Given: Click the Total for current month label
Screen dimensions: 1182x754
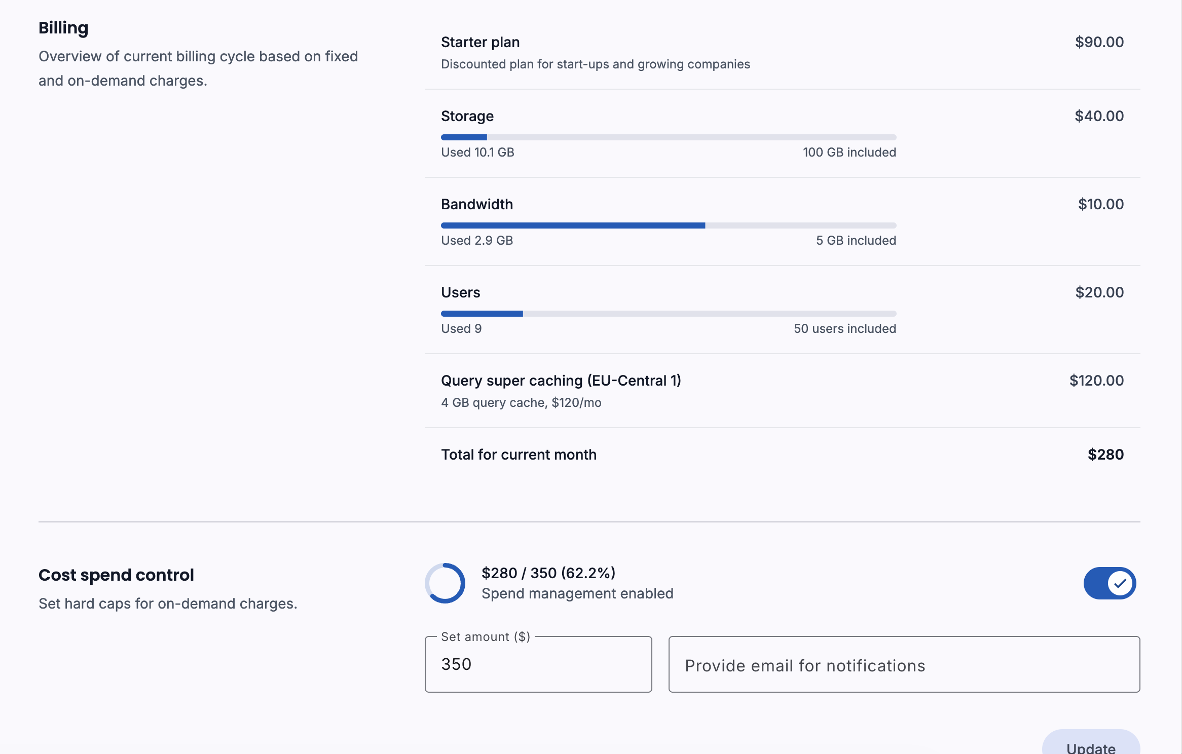Looking at the screenshot, I should pos(519,455).
